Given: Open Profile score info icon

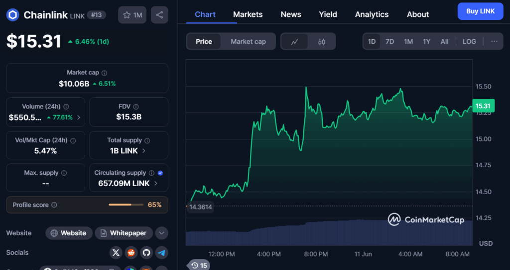Looking at the screenshot, I should pos(54,205).
